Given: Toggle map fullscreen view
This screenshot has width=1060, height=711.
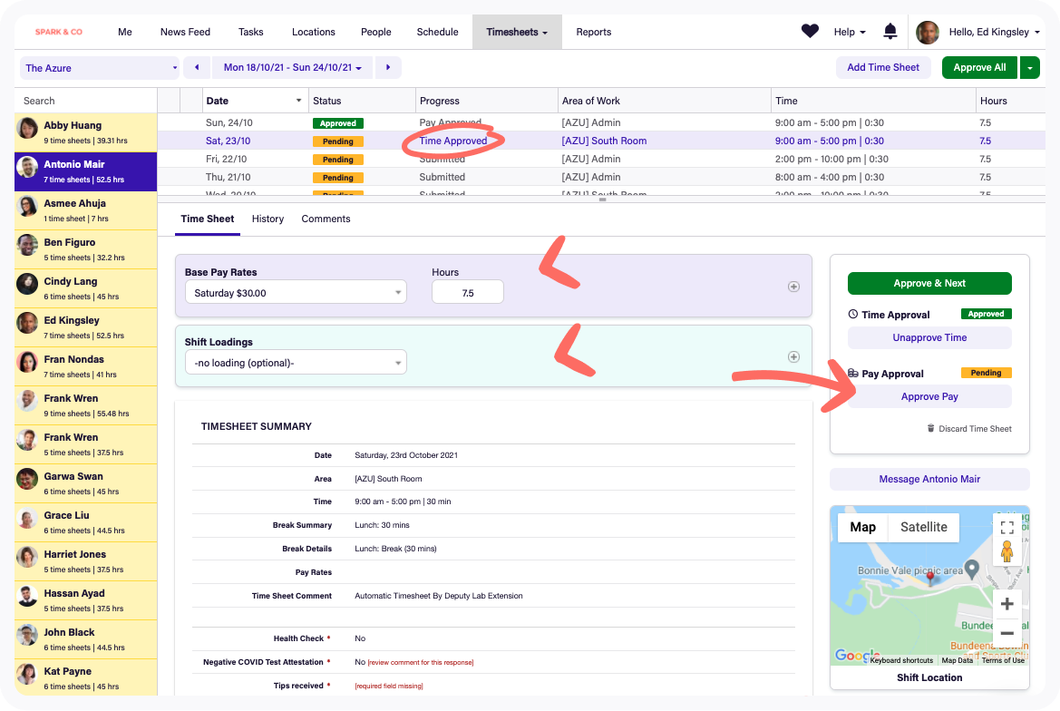Looking at the screenshot, I should [1007, 528].
